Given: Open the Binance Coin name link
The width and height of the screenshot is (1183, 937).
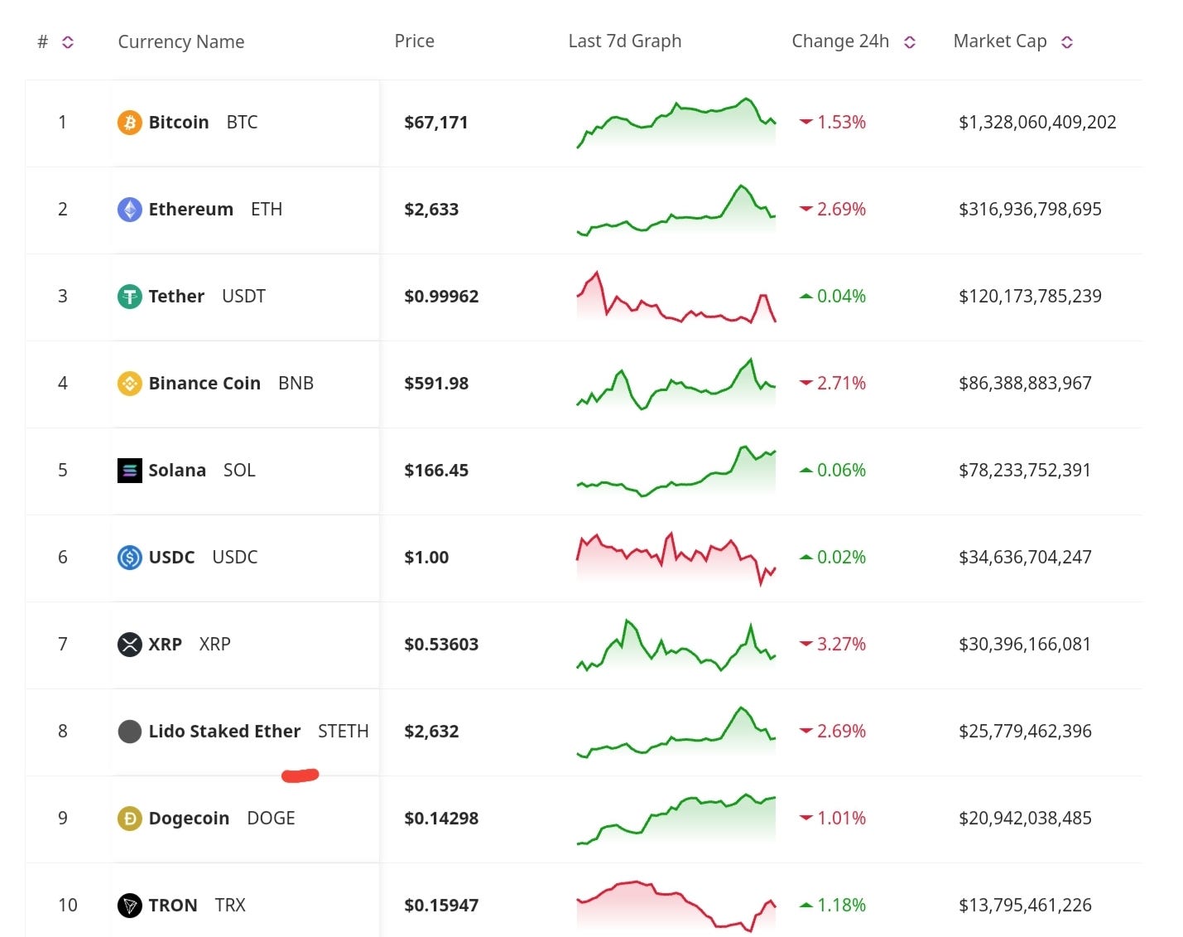Looking at the screenshot, I should 204,384.
